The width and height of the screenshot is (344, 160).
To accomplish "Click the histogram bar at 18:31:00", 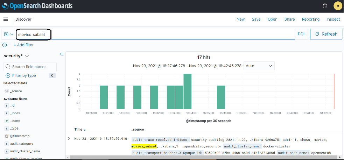I will pos(137,97).
